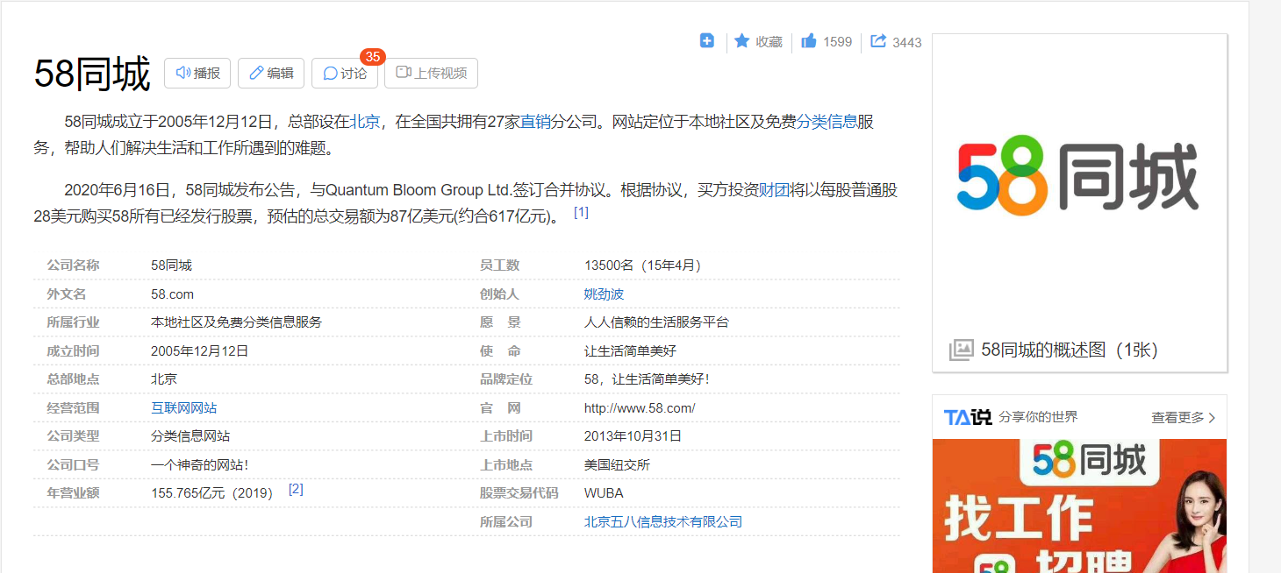Click the 外文名 value 58.com
The image size is (1281, 573).
[x=172, y=294]
